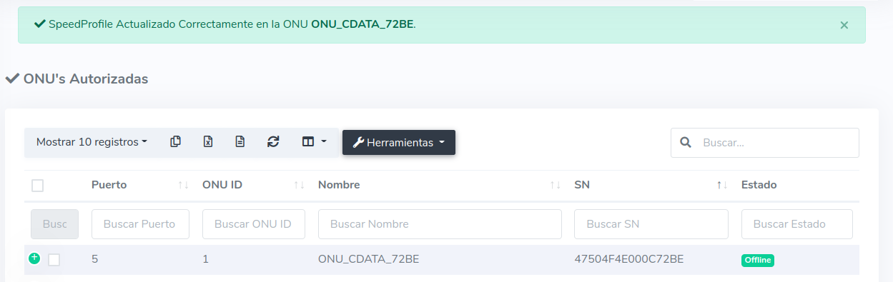Click the global Buscar... search box
The width and height of the screenshot is (893, 282).
765,143
